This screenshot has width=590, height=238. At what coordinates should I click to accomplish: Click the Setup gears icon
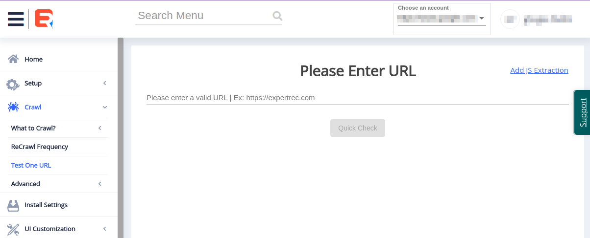pos(13,84)
